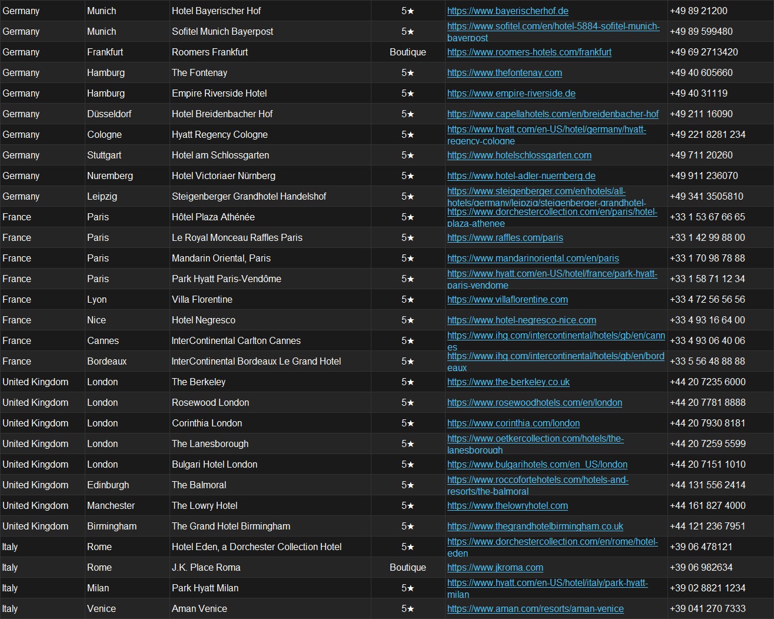Image resolution: width=774 pixels, height=619 pixels.
Task: Follow the raffles.com/paris link
Action: [x=505, y=237]
